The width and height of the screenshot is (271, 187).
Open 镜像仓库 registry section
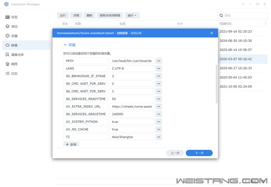coord(17,55)
